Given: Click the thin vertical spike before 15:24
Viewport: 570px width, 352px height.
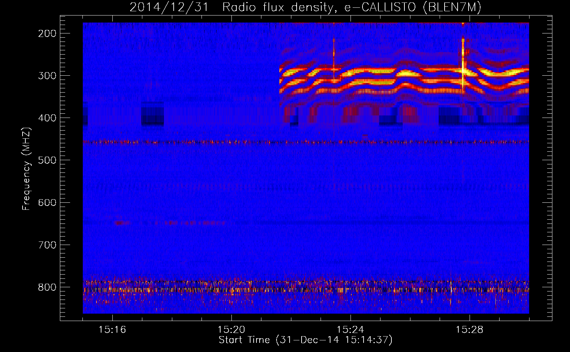Looking at the screenshot, I should [334, 59].
